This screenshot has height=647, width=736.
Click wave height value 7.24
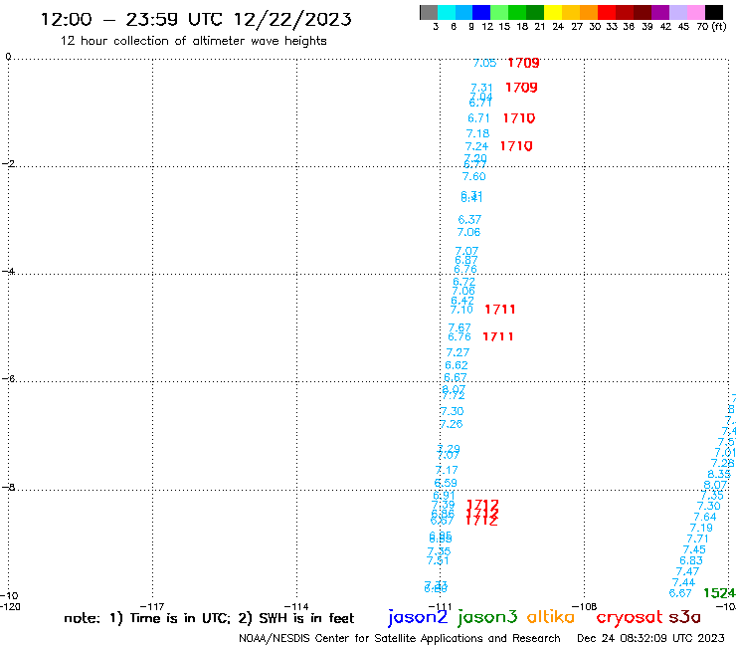coord(476,146)
